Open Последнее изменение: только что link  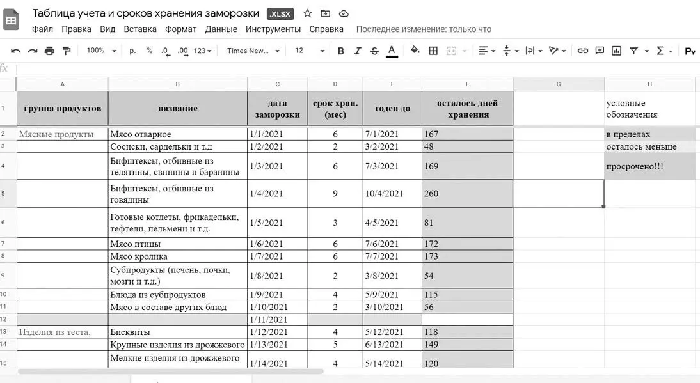coord(424,29)
